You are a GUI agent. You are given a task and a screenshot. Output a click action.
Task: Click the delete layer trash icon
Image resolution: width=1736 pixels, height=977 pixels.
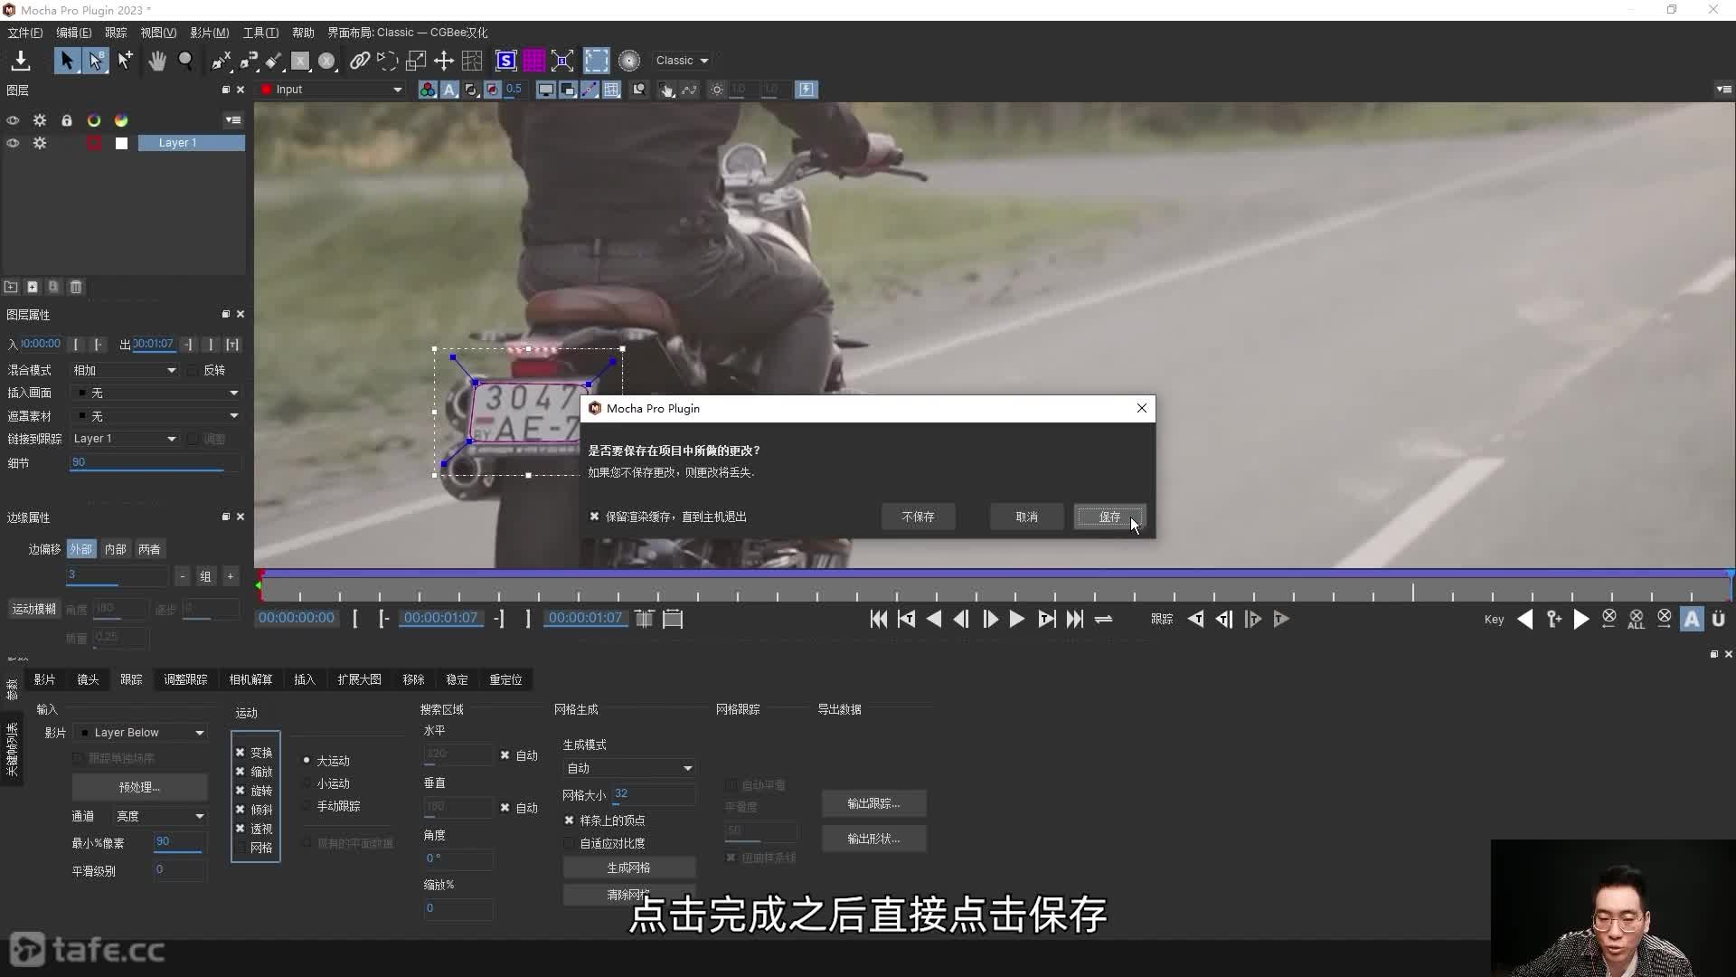click(x=76, y=287)
